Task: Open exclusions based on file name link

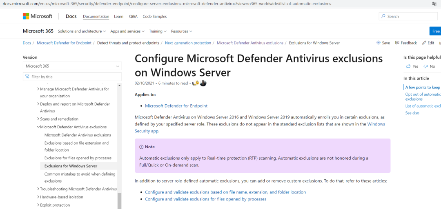Action: [225, 192]
